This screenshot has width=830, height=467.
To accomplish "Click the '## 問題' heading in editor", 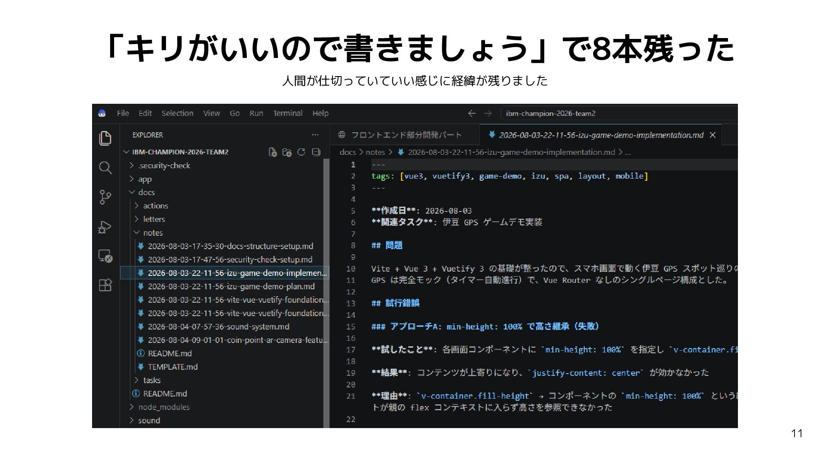I will (x=387, y=246).
